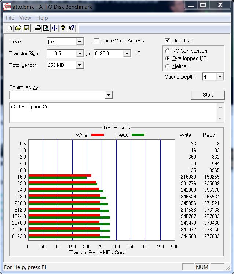Click the red write bar for 16.0 row
Screen dimensions: 234x274
pyautogui.click(x=60, y=176)
